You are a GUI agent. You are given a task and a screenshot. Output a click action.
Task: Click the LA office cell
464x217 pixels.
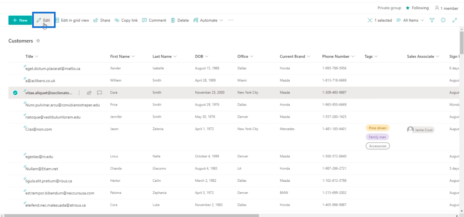(239, 169)
